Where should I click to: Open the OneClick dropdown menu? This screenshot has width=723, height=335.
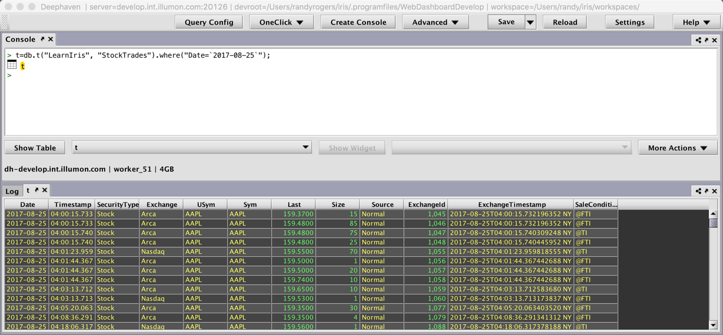pos(282,22)
